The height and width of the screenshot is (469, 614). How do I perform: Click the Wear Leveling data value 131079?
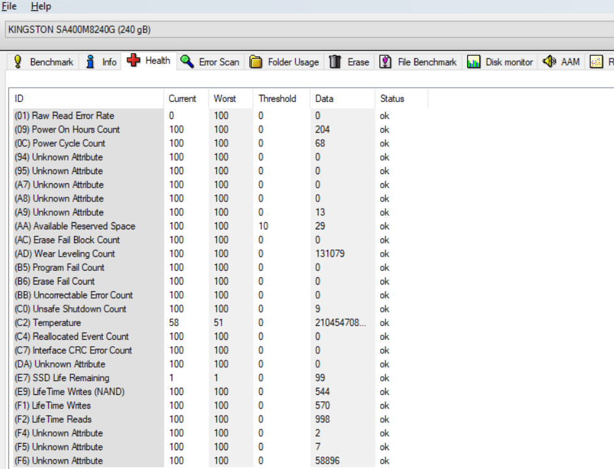coord(329,254)
